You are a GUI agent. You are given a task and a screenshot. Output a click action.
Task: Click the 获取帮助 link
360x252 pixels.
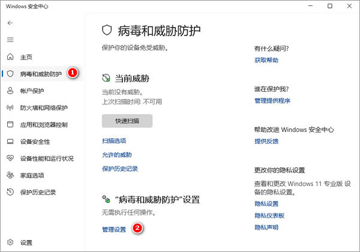pos(266,61)
